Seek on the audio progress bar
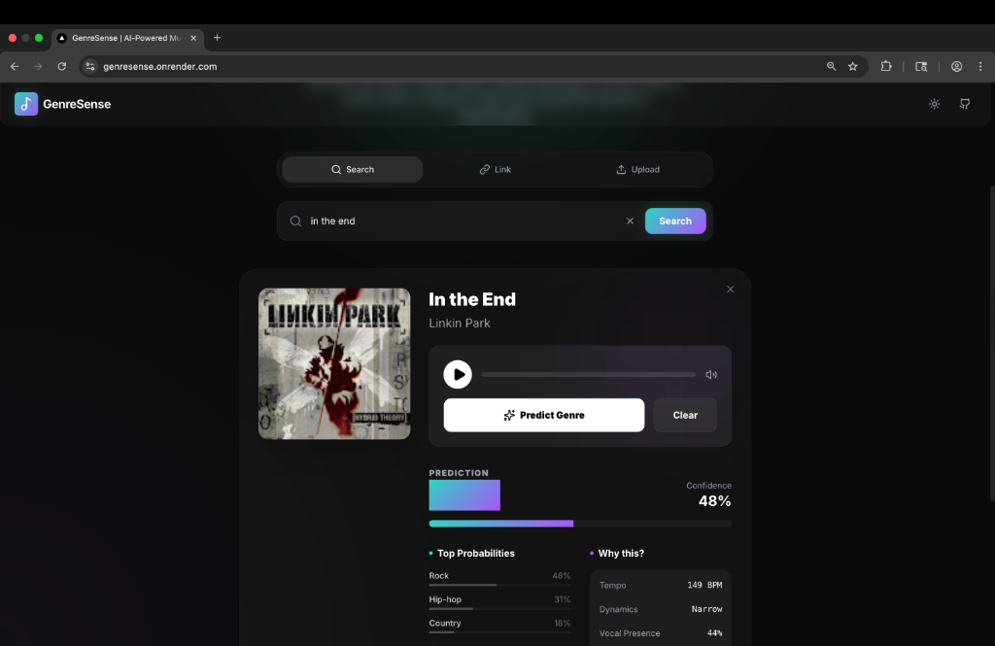This screenshot has height=646, width=995. 588,375
